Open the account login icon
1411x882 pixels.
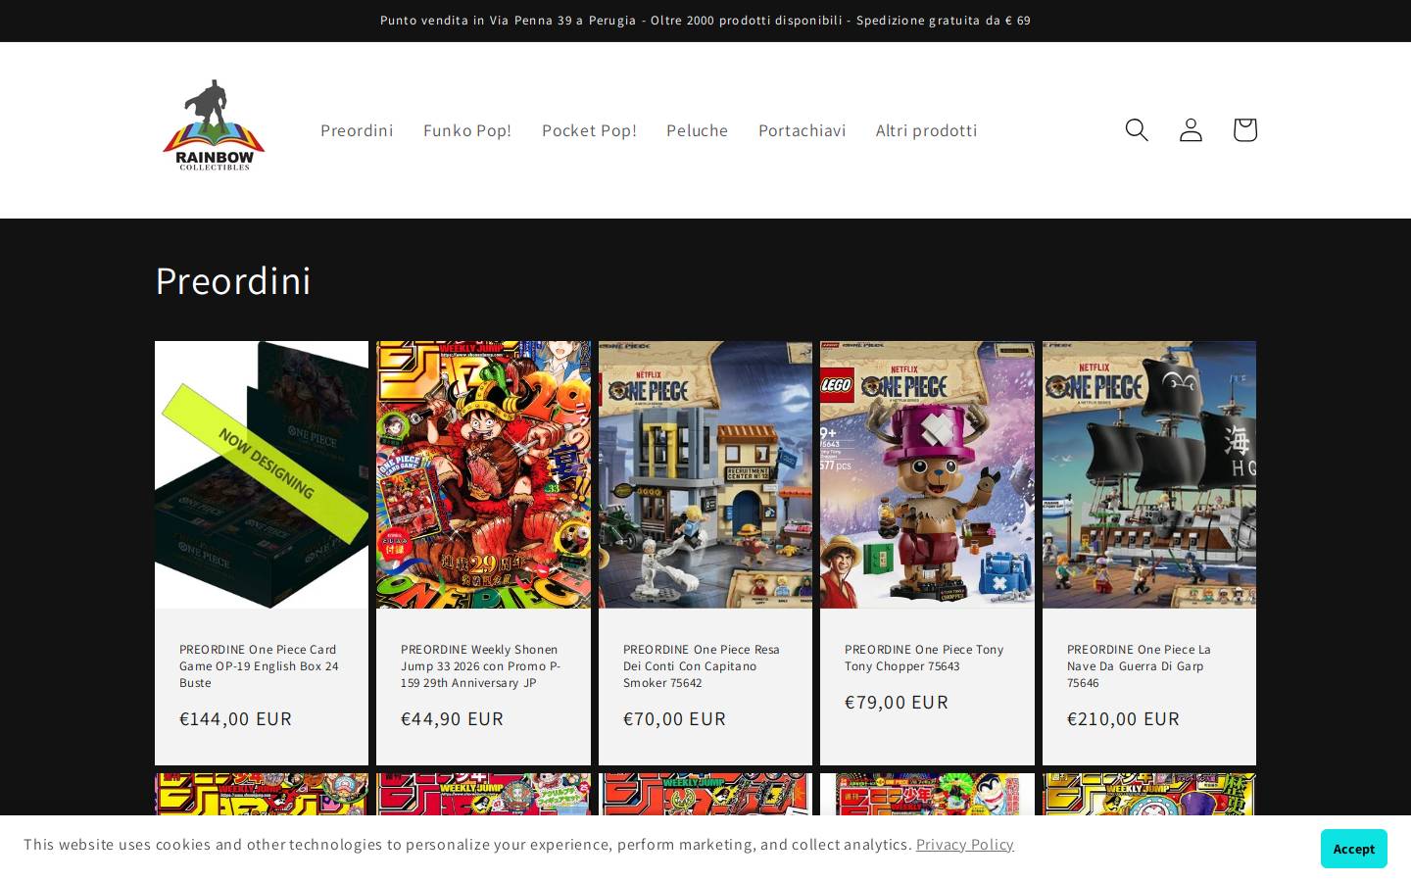pos(1191,129)
